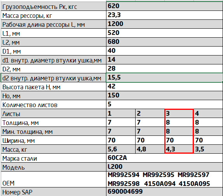Select the 'Мин. толщина, мм' label cell
223x196 pixels.
tap(54, 132)
